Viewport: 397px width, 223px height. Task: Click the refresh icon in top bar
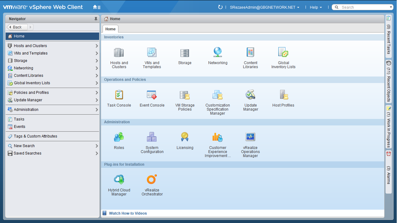[220, 7]
